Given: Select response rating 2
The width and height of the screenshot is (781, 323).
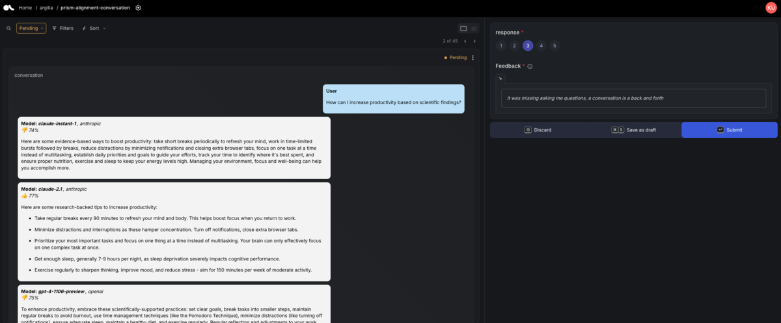Looking at the screenshot, I should (514, 46).
